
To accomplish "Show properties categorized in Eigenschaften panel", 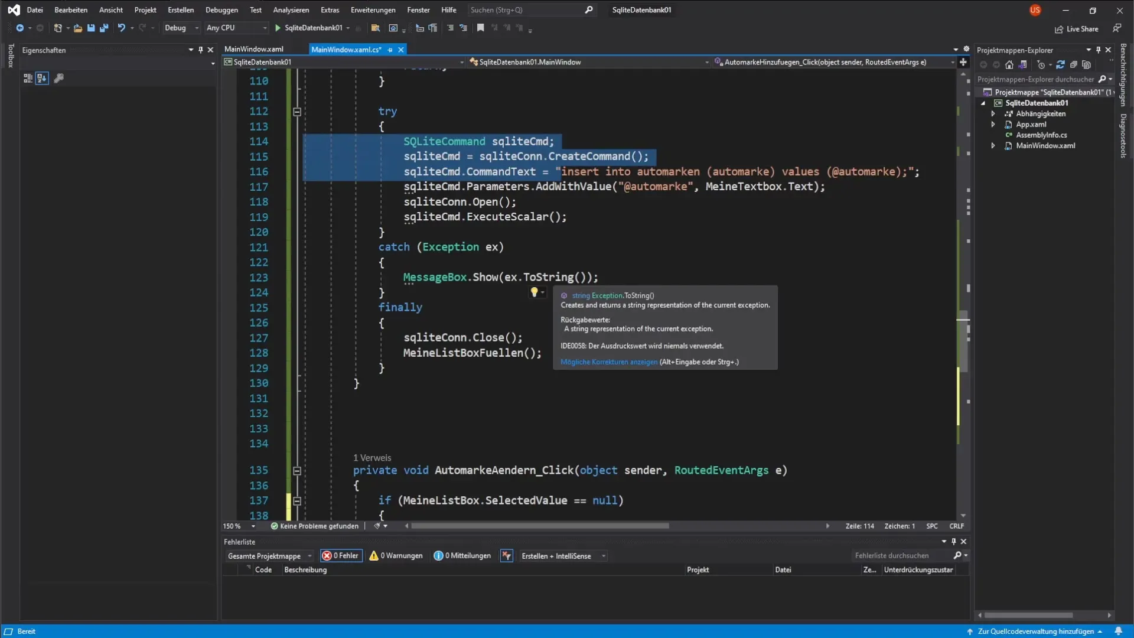I will coord(28,78).
